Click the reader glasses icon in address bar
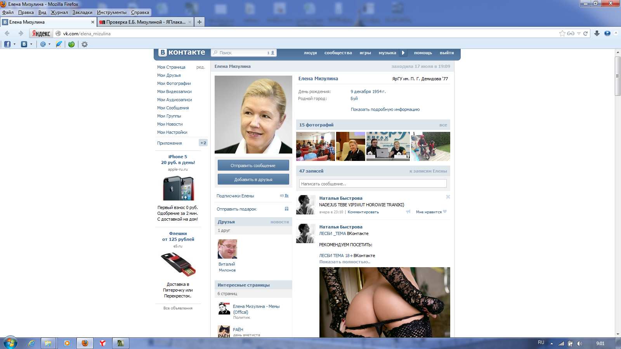The width and height of the screenshot is (621, 349). coord(571,33)
